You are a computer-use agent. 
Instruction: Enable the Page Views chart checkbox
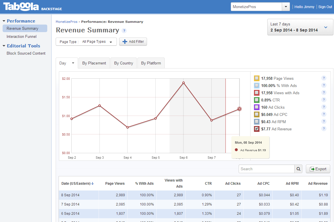(257, 78)
